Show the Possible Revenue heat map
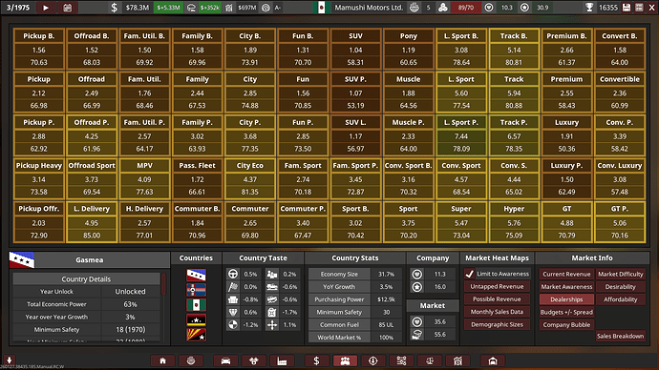Image resolution: width=659 pixels, height=370 pixels. [497, 299]
